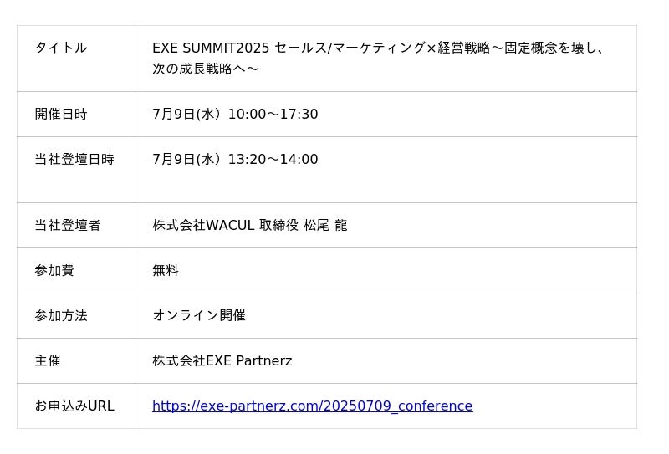The height and width of the screenshot is (454, 669).
Task: Select the 株式会社EXE Partnerz organizer text
Action: click(222, 361)
